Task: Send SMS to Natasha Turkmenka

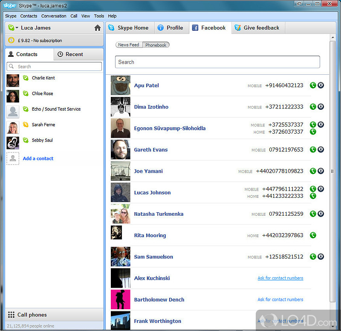Action: point(321,214)
